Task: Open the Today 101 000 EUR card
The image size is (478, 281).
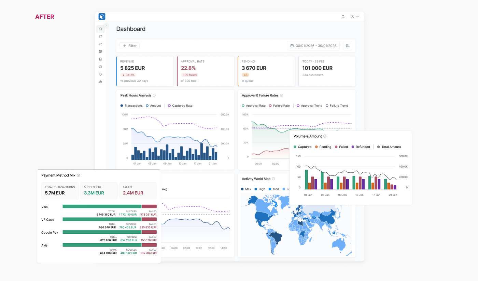Action: pyautogui.click(x=327, y=71)
